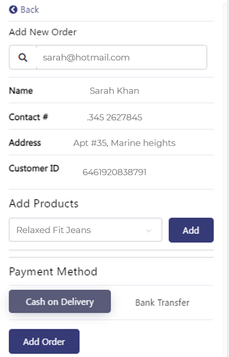Click the Add New Order heading
Viewport: 229px width, 357px height.
pos(43,32)
